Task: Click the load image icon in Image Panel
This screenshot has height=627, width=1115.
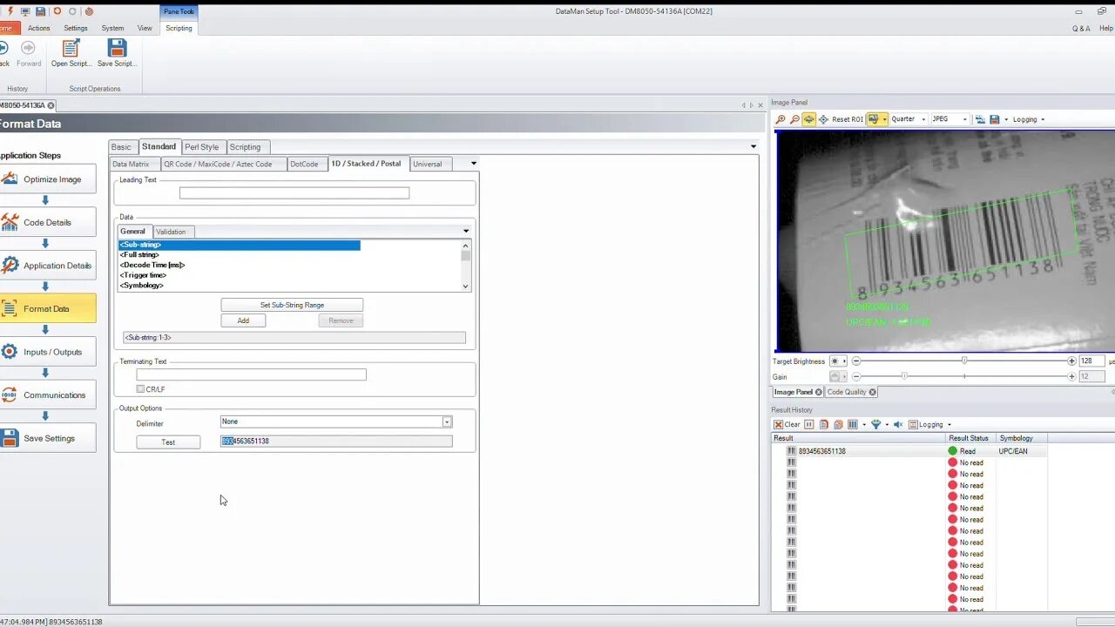Action: [980, 119]
